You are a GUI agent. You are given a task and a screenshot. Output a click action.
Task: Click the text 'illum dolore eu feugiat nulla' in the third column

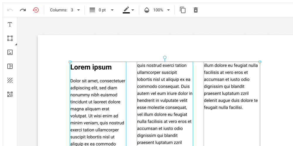tap(231, 65)
